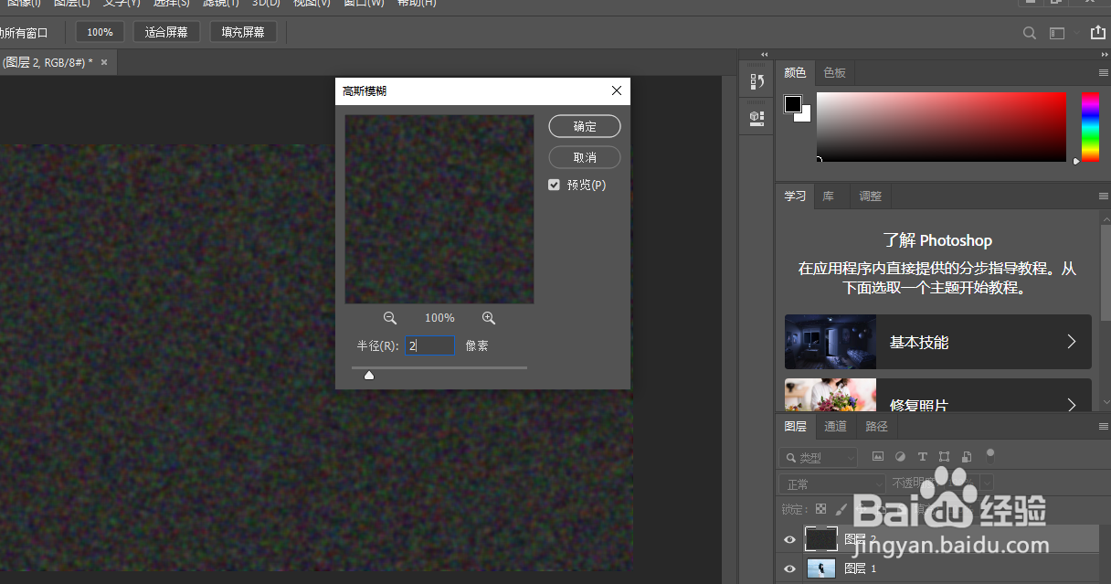
Task: Expand the 基本技能 tutorial chevron
Action: tap(1072, 342)
